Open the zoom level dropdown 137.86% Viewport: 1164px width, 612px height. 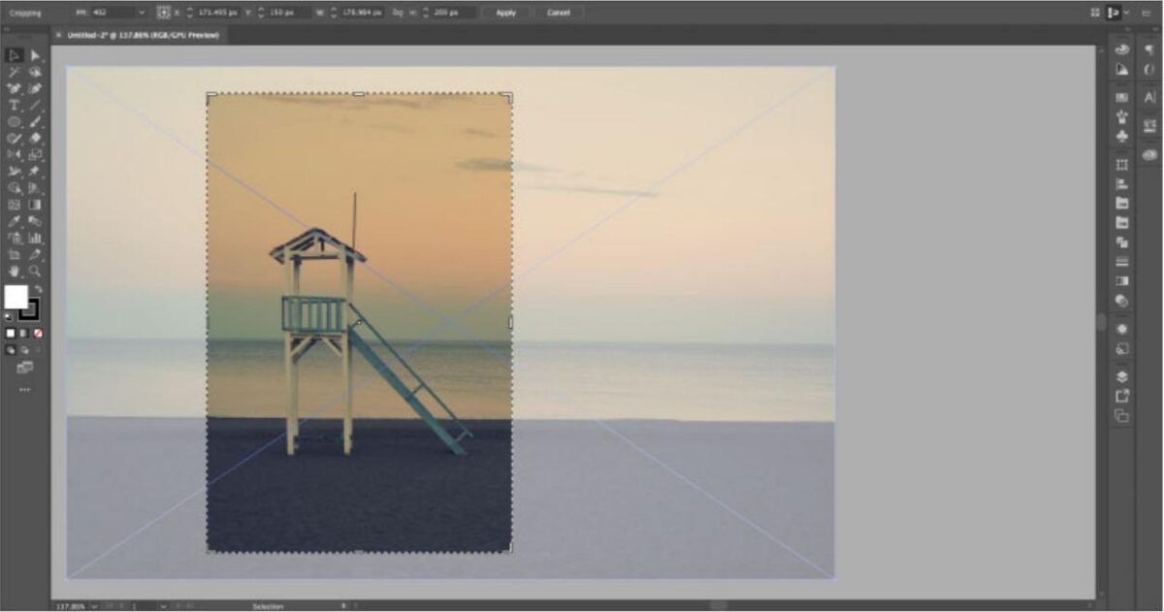pyautogui.click(x=92, y=606)
